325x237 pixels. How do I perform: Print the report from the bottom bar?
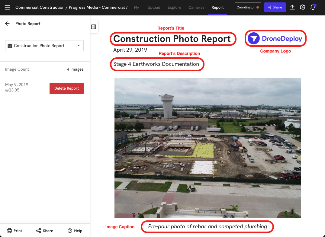[x=14, y=231]
